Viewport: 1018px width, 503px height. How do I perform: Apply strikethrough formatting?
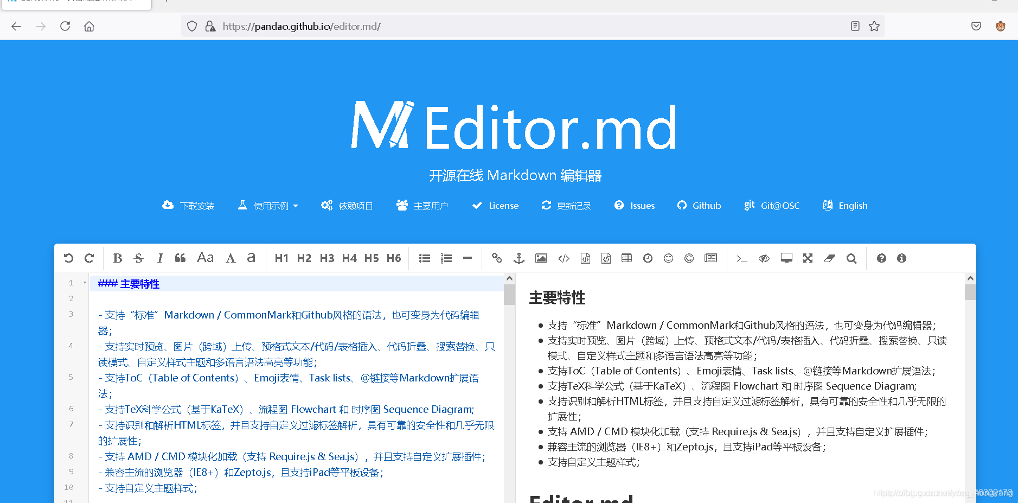139,258
